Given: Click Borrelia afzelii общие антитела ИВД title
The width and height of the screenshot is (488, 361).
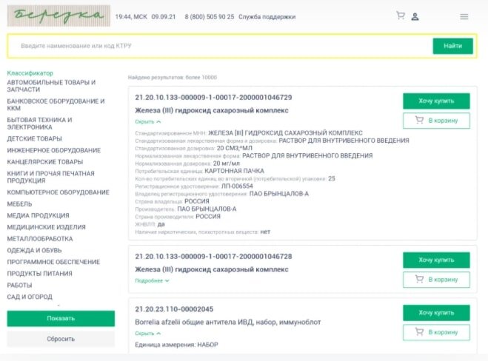Looking at the screenshot, I should 228,322.
